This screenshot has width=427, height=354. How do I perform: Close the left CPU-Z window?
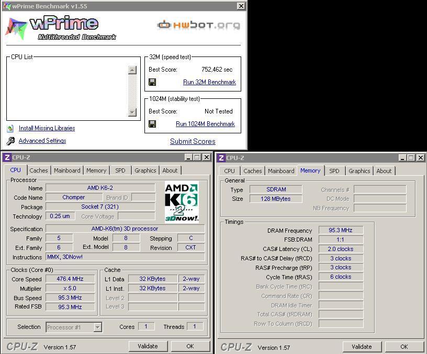tap(207, 157)
